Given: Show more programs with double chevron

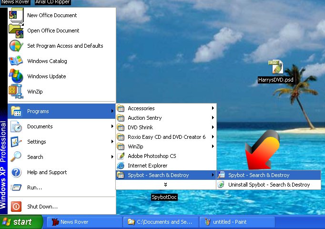Looking at the screenshot, I should (165, 184).
